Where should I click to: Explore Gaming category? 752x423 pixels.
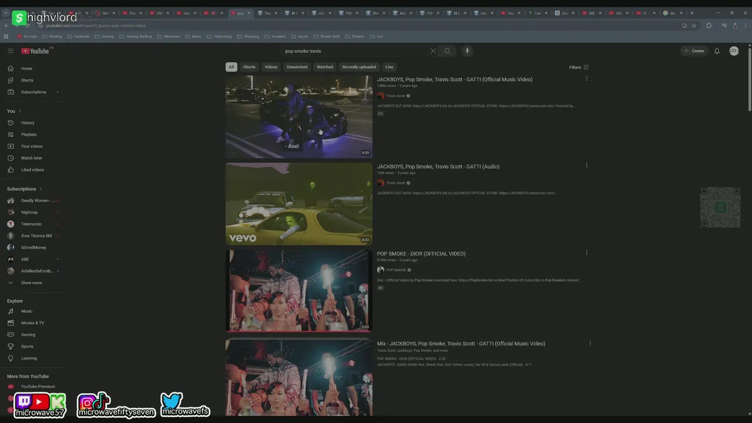click(x=33, y=335)
